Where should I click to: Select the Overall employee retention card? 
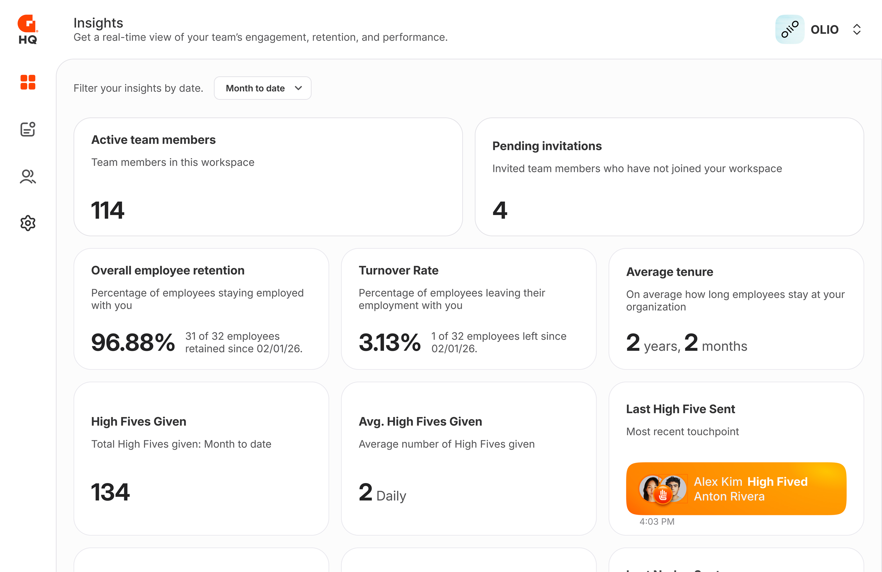(201, 309)
